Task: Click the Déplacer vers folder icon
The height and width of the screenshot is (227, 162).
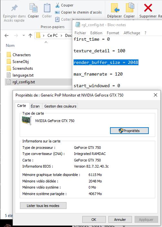Action: (115, 8)
